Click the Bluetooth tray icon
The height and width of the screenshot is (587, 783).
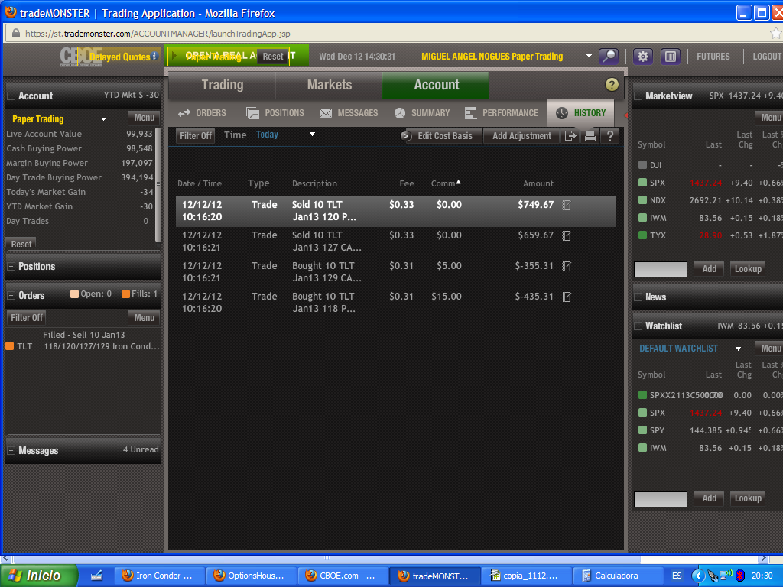click(740, 576)
